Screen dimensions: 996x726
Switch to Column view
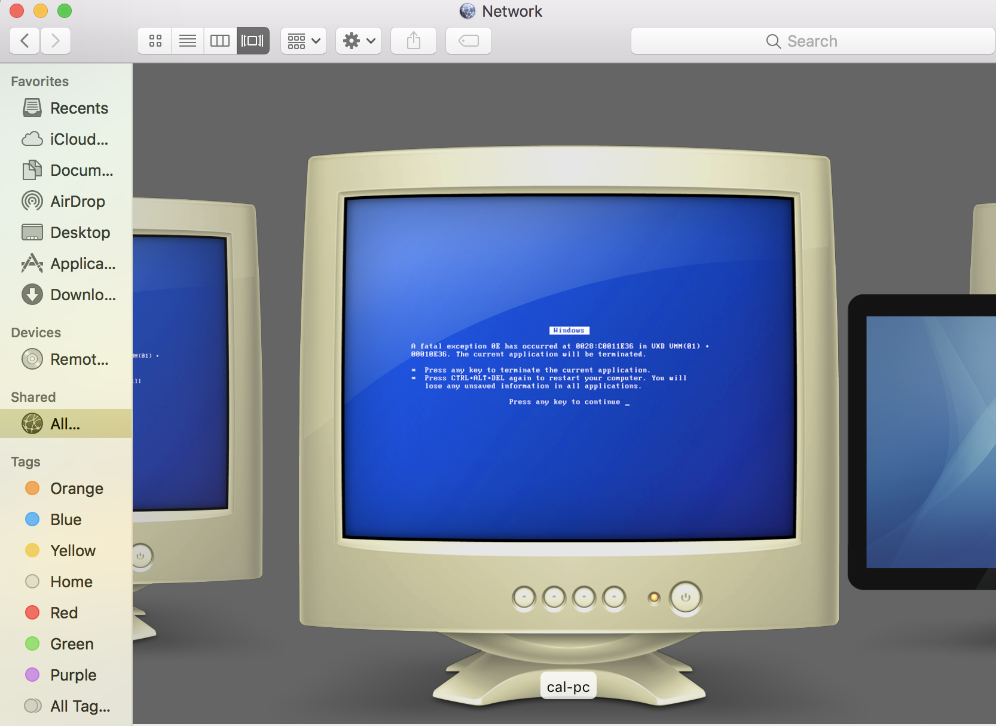click(220, 41)
